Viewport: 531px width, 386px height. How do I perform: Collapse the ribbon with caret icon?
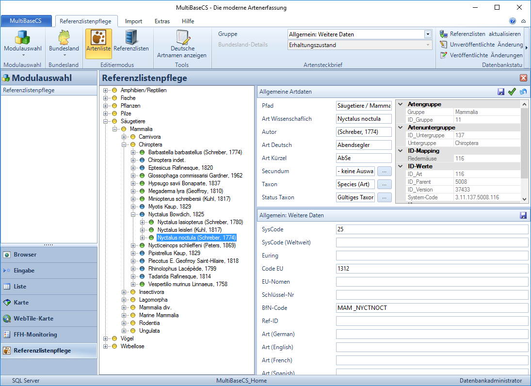[x=524, y=21]
